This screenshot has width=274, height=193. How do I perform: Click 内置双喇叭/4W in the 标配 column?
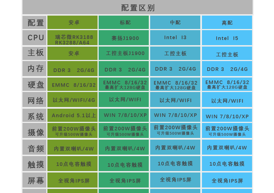click(x=124, y=147)
